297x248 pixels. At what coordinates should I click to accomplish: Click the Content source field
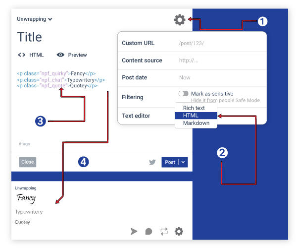point(218,61)
